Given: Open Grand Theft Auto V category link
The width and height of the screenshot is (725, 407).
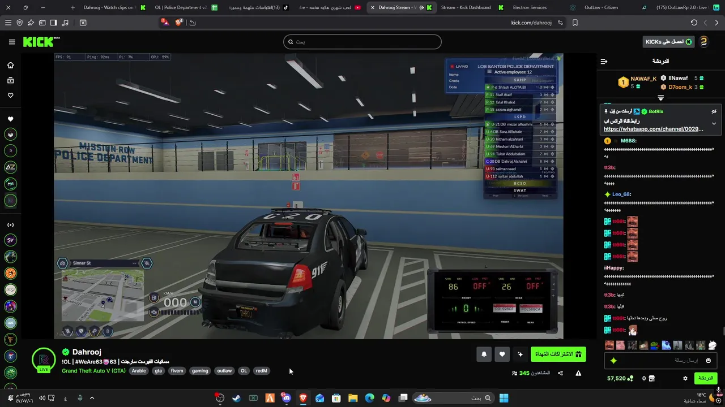Looking at the screenshot, I should 93,371.
